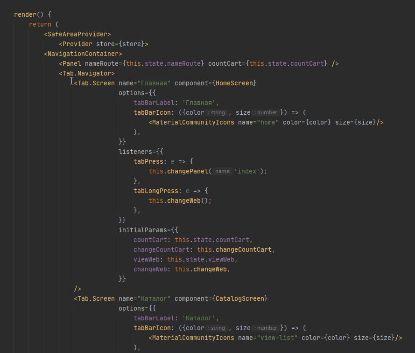Click the NavigationContainer tag

[x=83, y=54]
